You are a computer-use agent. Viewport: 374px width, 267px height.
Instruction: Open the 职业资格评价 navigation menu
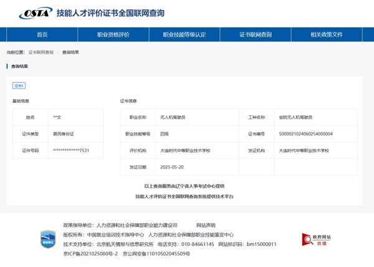(x=113, y=35)
